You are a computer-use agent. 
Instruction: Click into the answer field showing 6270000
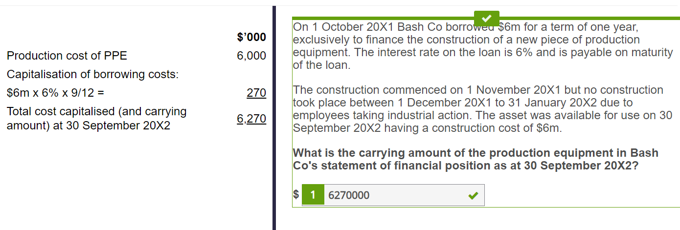pos(404,195)
